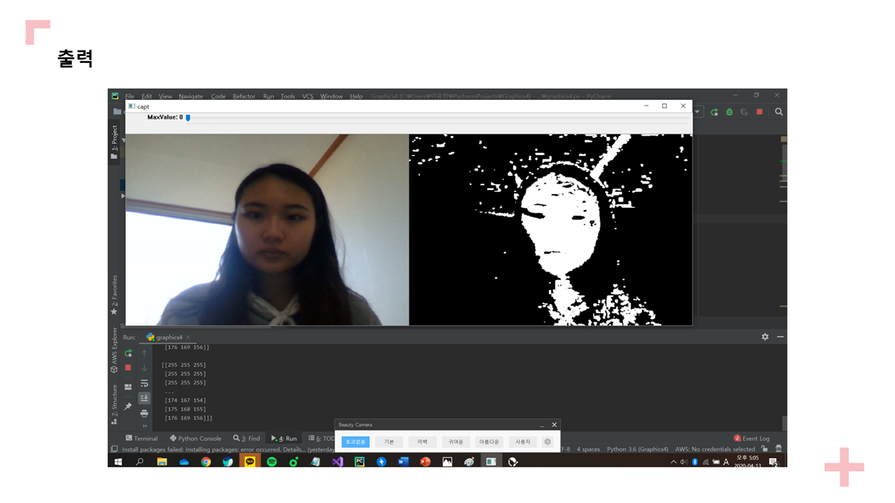895x503 pixels.
Task: Select the 효과없음 button in Beauty Camera
Action: pos(355,442)
